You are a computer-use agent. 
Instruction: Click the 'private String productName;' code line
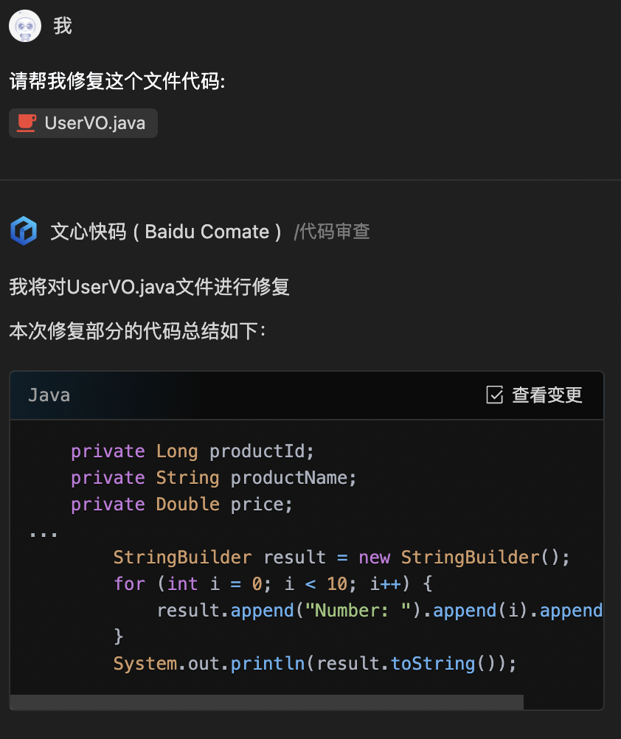[x=213, y=478]
